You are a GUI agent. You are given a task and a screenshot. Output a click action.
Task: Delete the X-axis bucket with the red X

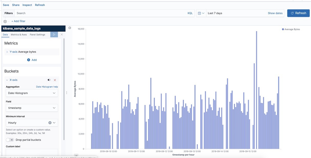tap(55, 80)
